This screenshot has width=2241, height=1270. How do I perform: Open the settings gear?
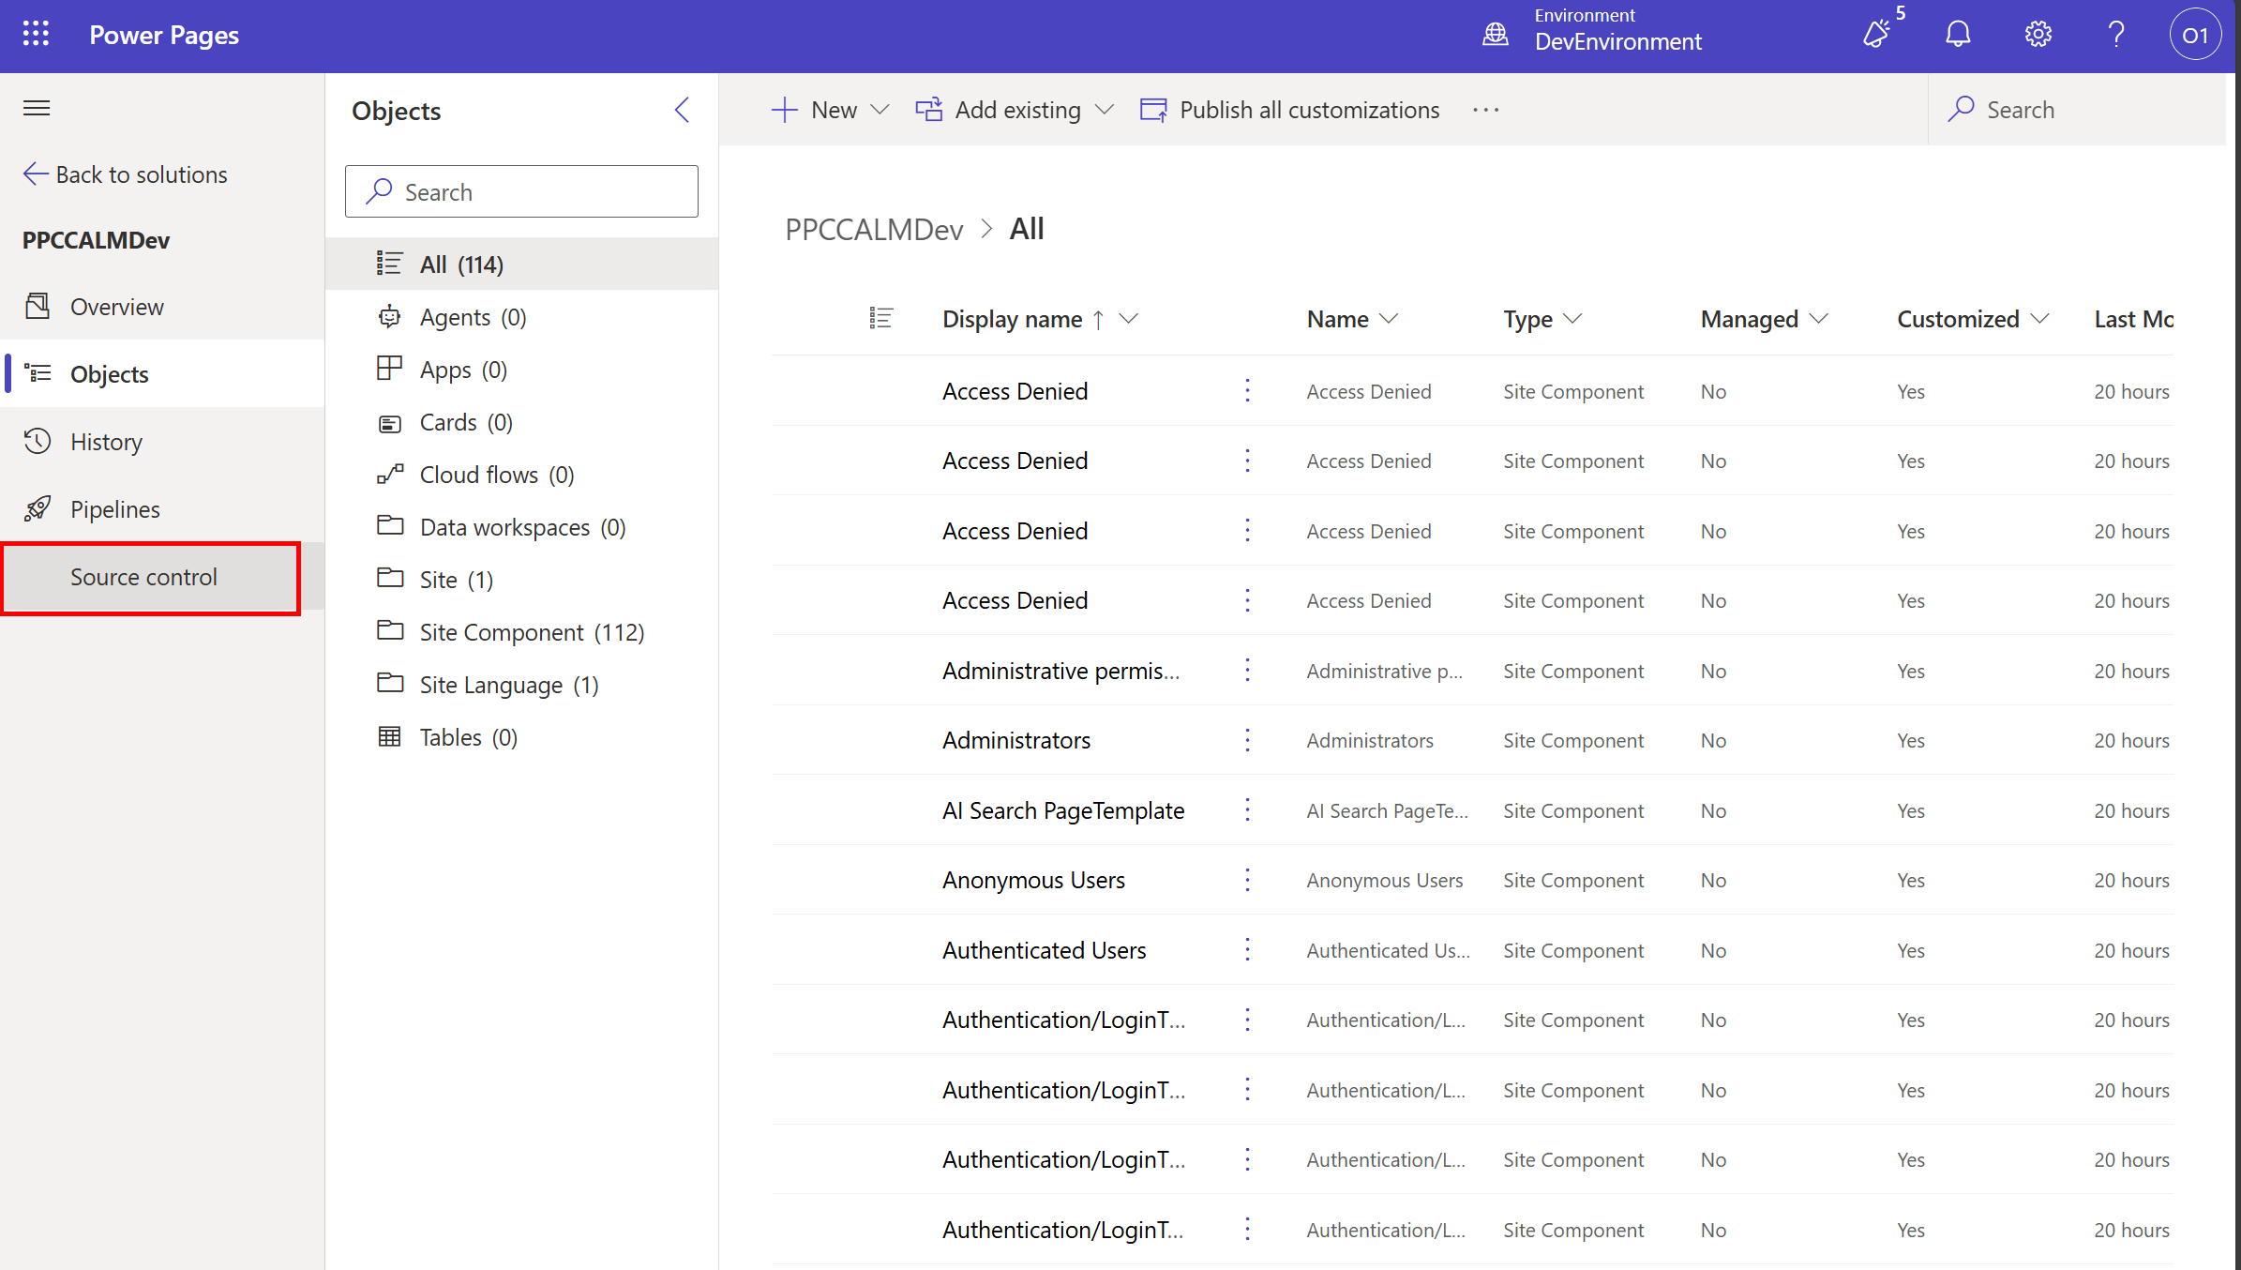click(x=2038, y=34)
